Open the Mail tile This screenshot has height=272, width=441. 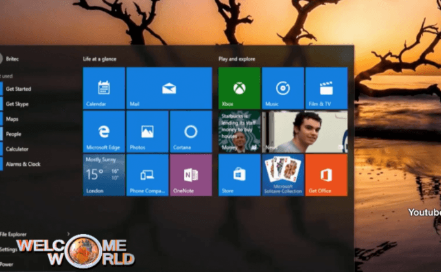click(x=169, y=88)
